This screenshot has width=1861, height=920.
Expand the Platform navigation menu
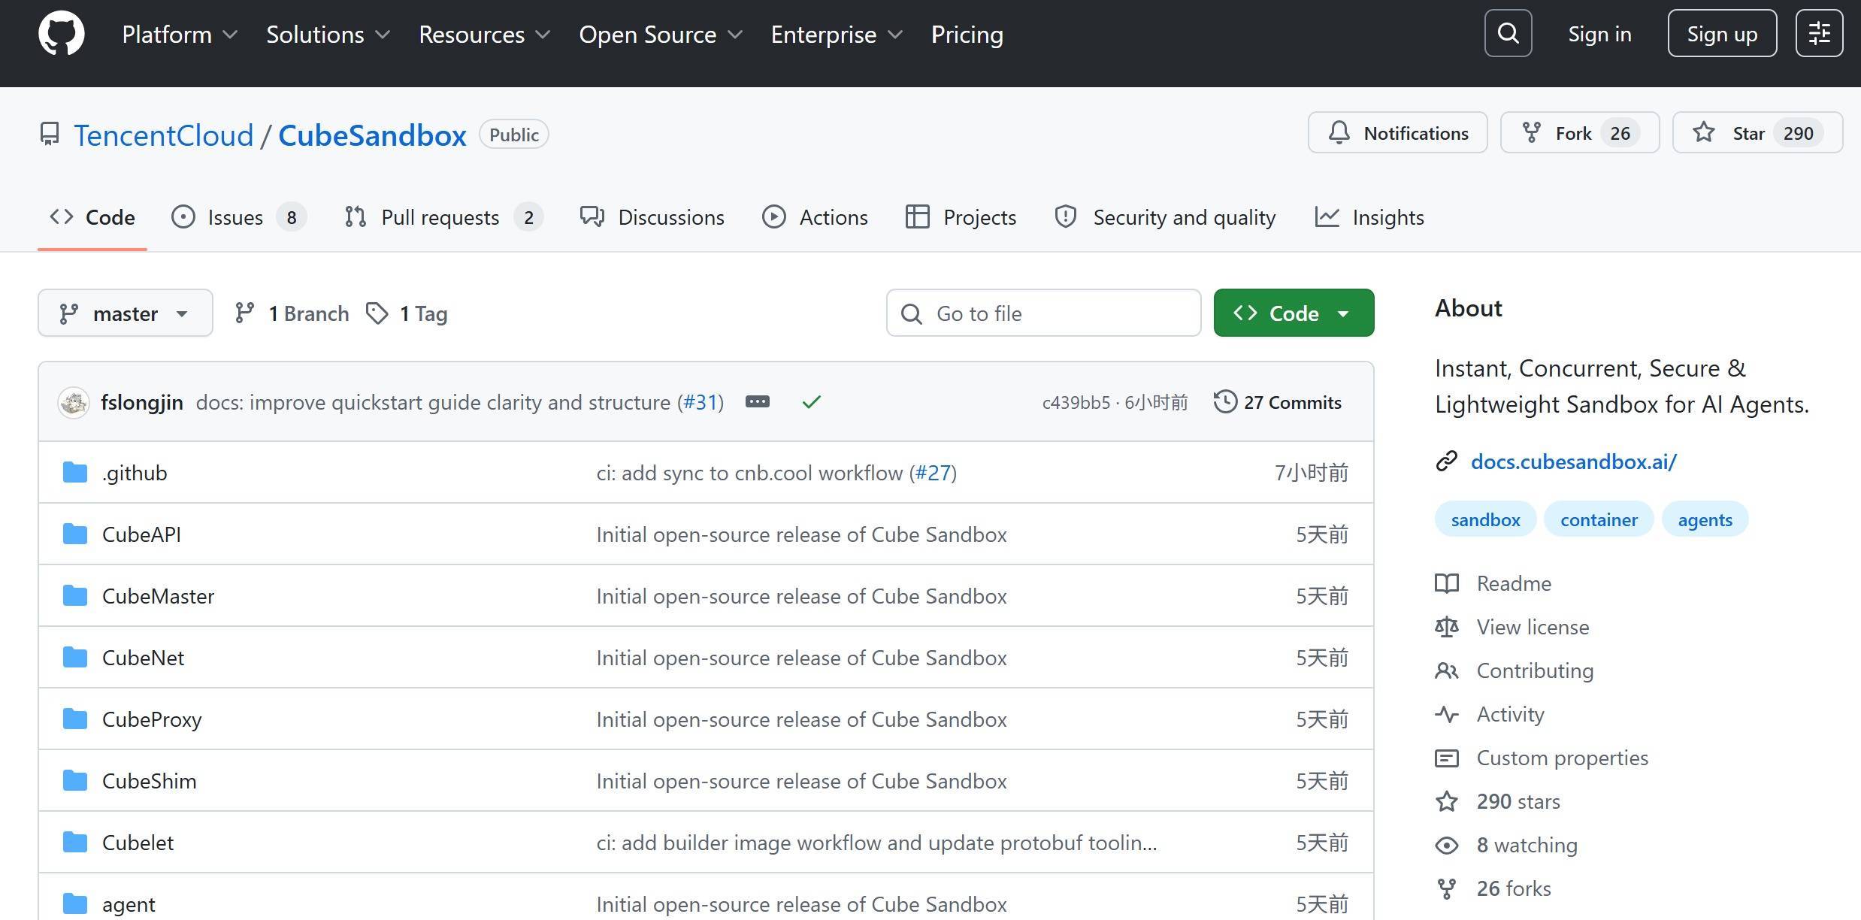tap(180, 35)
